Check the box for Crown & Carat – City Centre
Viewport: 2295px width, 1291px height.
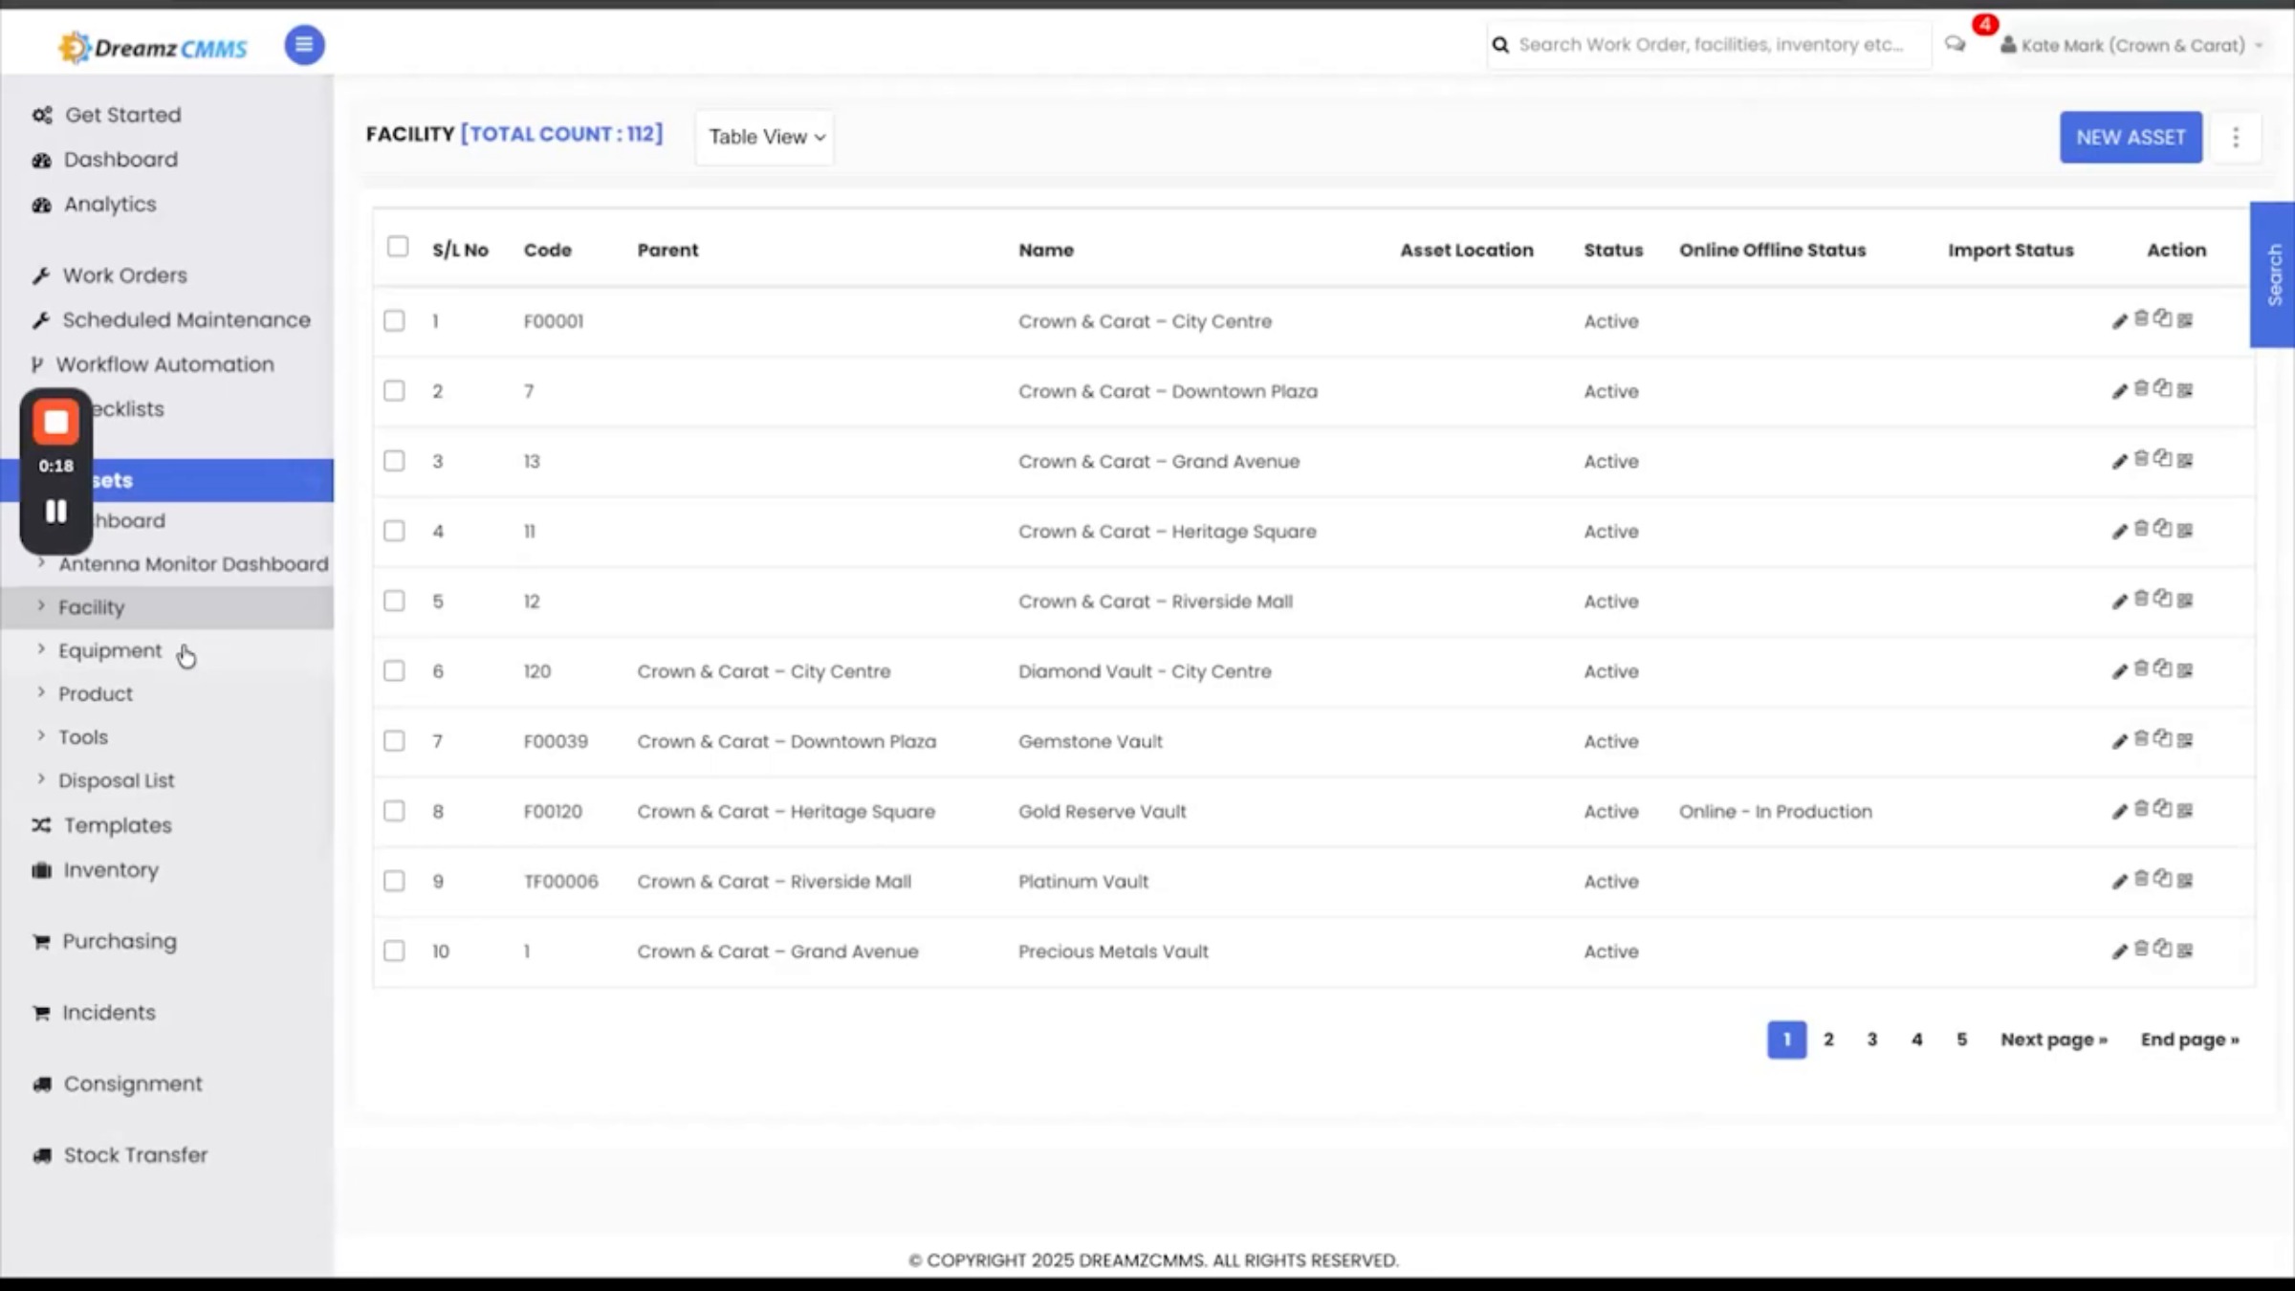[x=394, y=320]
